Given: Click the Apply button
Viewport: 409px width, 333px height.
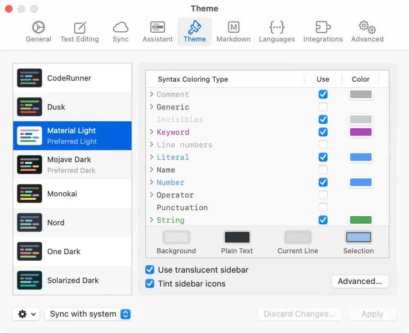Looking at the screenshot, I should tap(373, 314).
